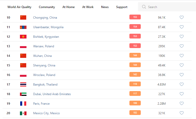Click the Mexico flag icon
The image size is (196, 119).
[23, 113]
